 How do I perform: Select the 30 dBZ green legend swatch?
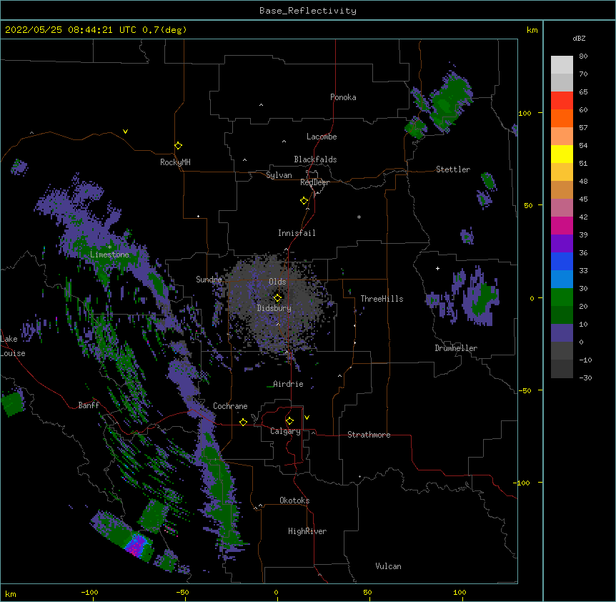click(x=562, y=297)
